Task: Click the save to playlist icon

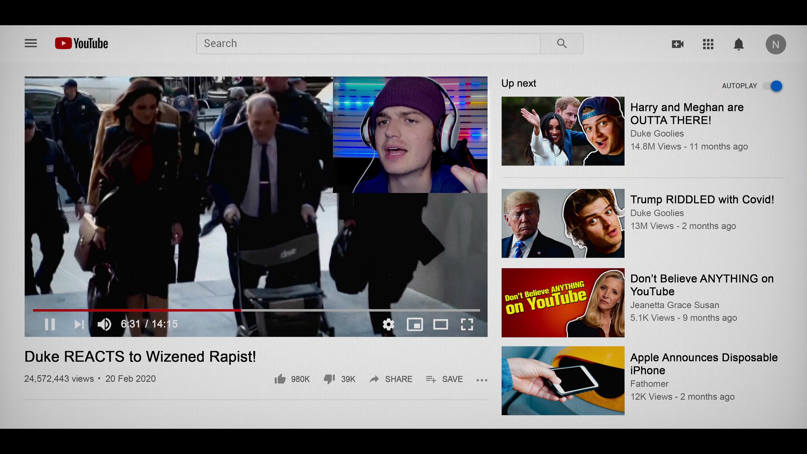Action: tap(431, 379)
